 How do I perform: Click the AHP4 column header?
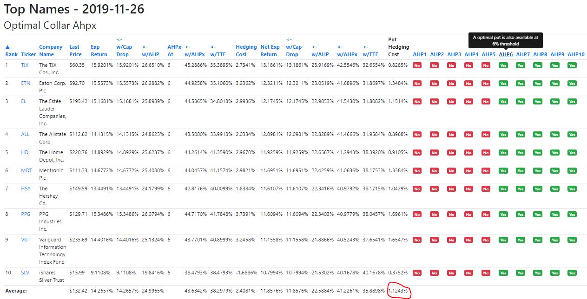click(x=471, y=54)
